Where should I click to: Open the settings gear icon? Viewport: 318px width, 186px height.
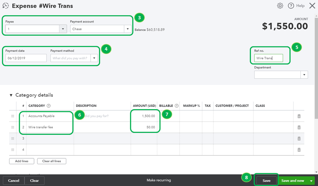[x=280, y=5]
